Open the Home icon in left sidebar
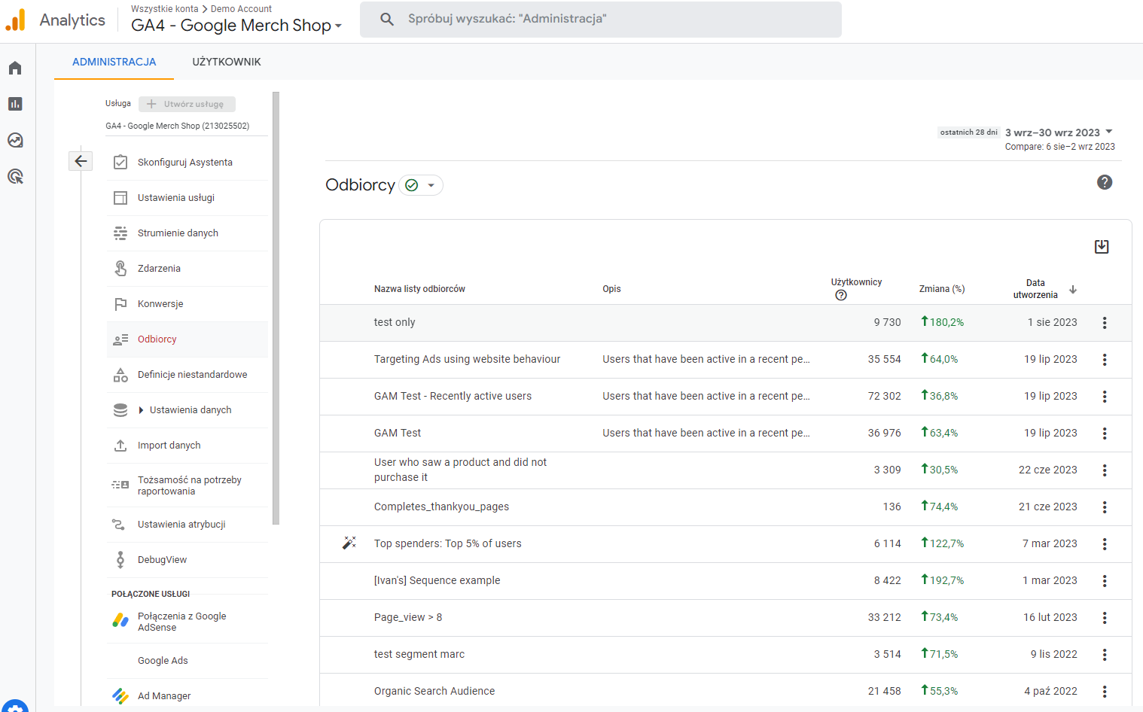 (x=15, y=68)
